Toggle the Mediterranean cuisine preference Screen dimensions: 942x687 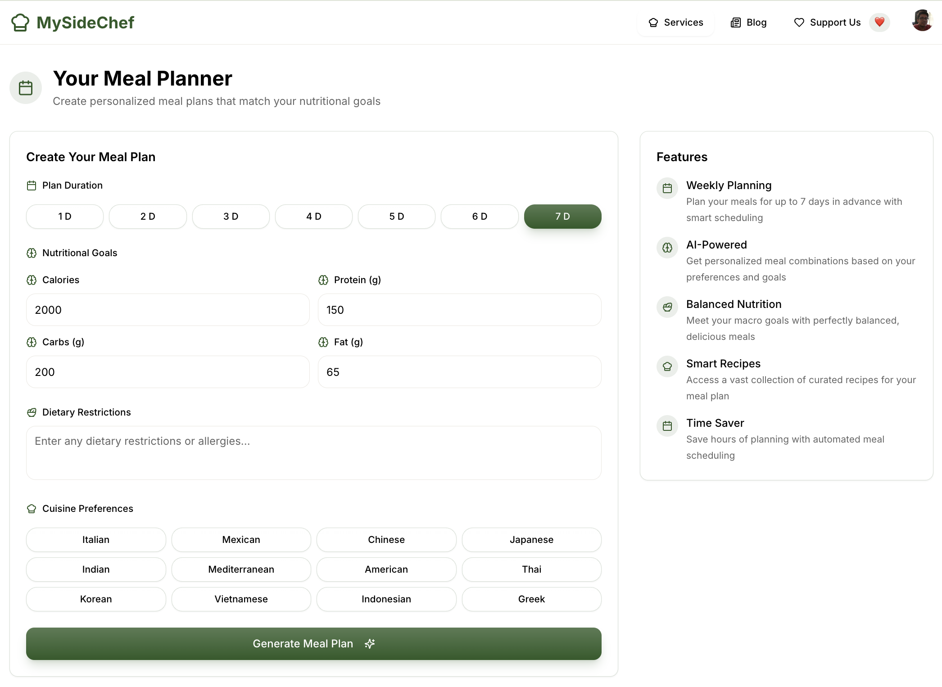(x=241, y=569)
